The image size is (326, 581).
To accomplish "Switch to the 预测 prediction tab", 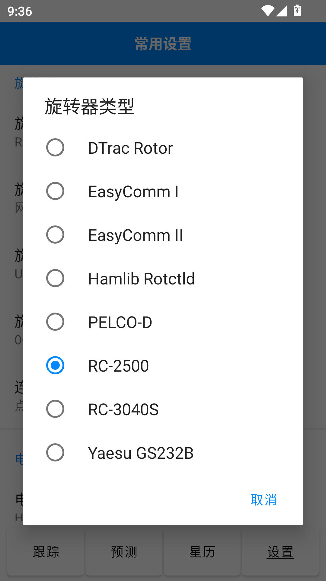I will pos(124,552).
